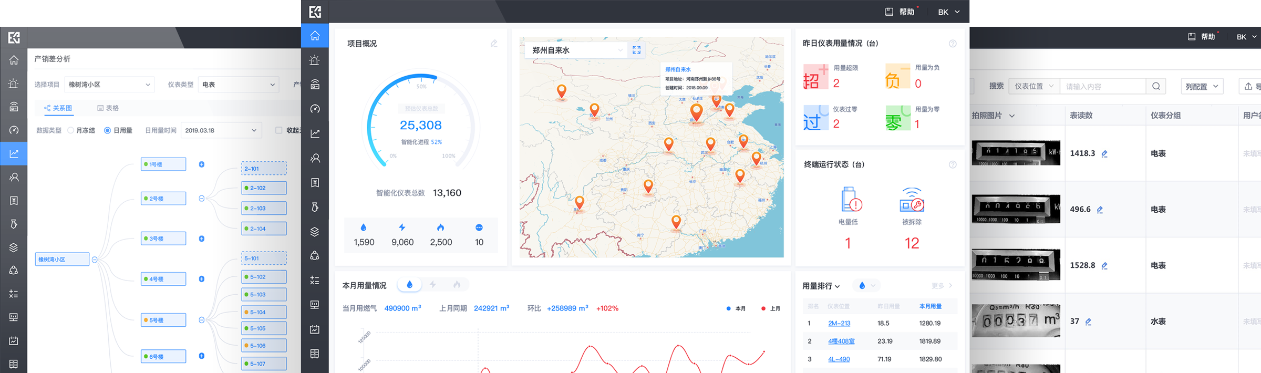This screenshot has height=373, width=1261.
Task: Edit the 37 water meter reading via pencil icon
Action: pyautogui.click(x=1088, y=322)
